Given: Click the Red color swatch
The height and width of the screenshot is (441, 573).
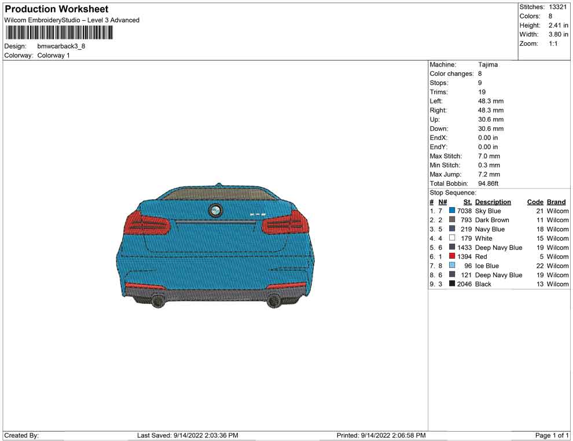Looking at the screenshot, I should (452, 256).
